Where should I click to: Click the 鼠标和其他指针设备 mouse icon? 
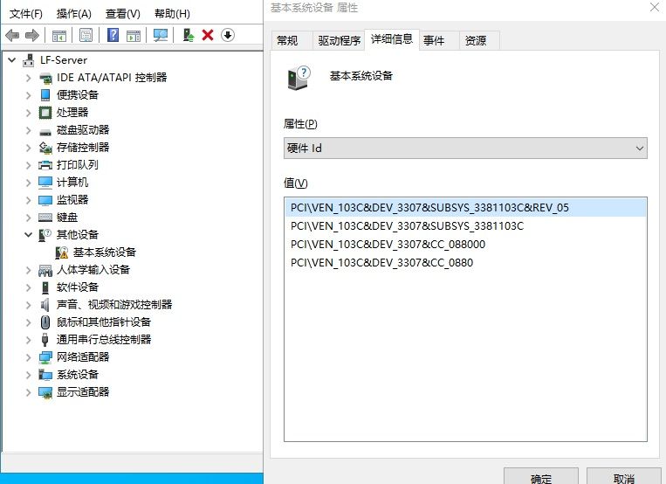(x=45, y=322)
